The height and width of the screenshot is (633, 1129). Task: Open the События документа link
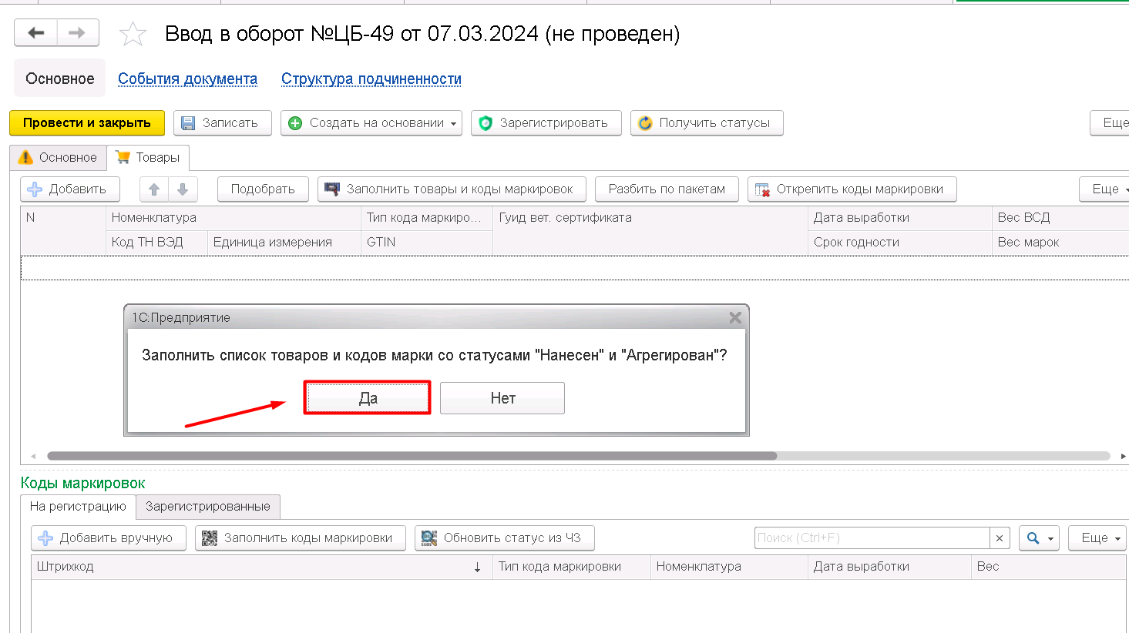pyautogui.click(x=187, y=79)
